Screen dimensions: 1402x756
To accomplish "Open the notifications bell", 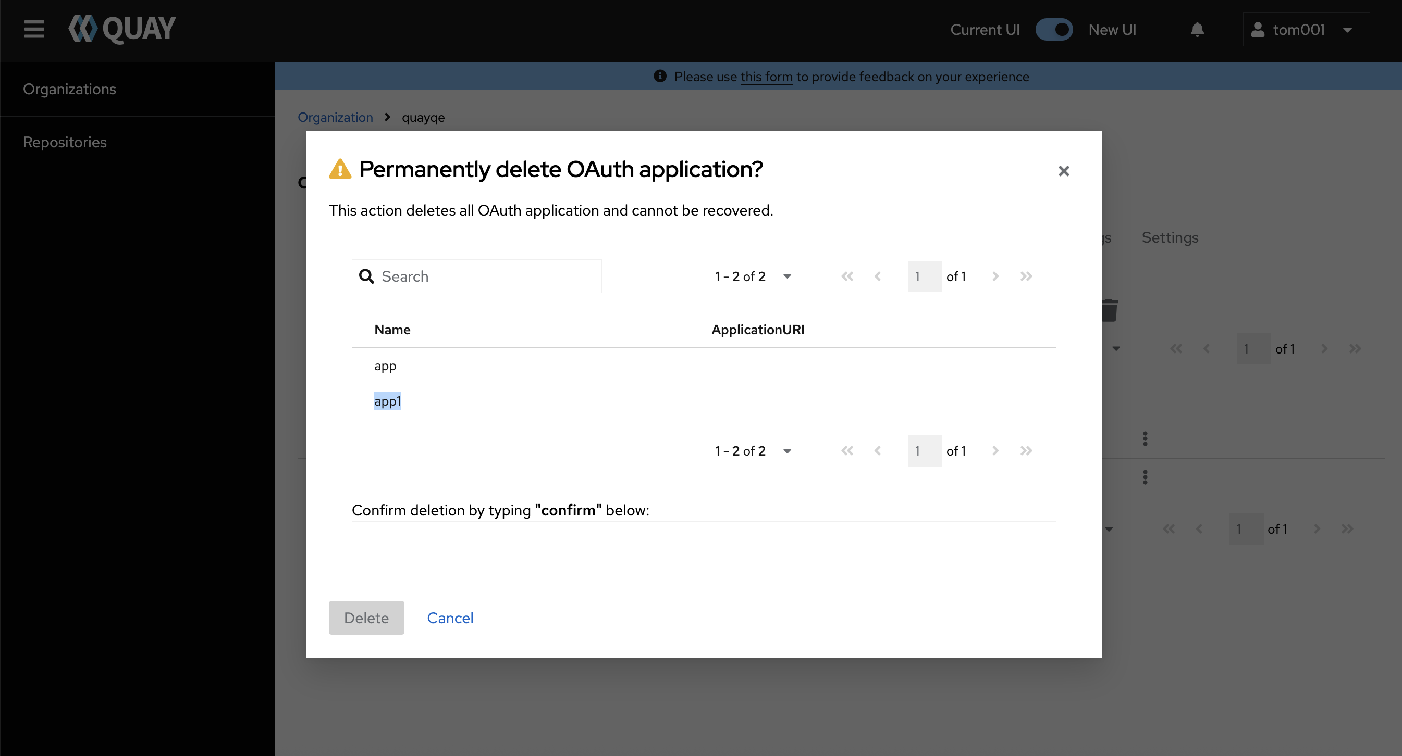I will (x=1197, y=29).
